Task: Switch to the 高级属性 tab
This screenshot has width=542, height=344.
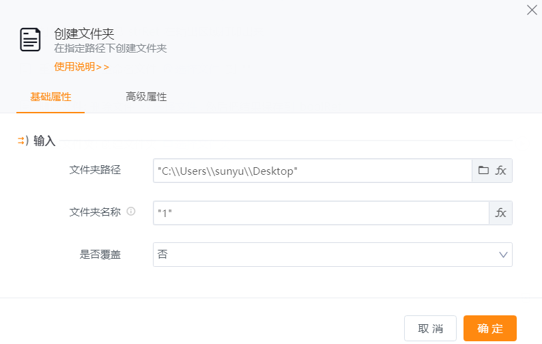Action: pyautogui.click(x=146, y=97)
